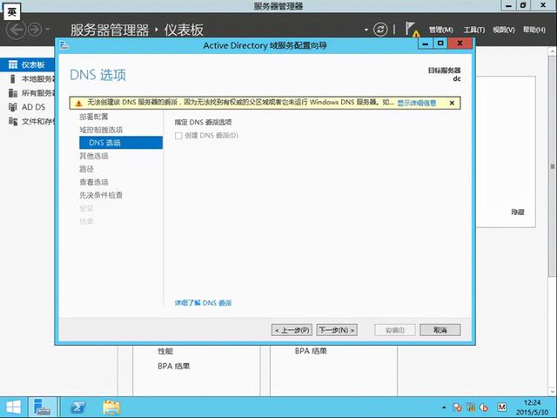Viewport: 557px width, 418px height.
Task: Refresh the Server Manager dashboard
Action: (x=380, y=30)
